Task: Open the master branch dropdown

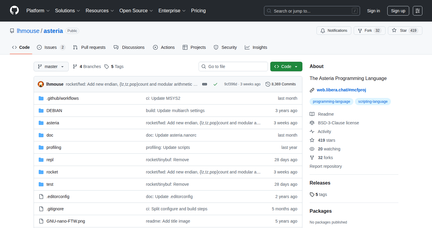Action: click(x=51, y=67)
